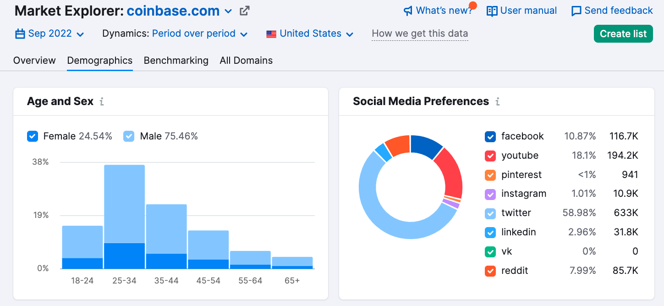Go to the Benchmarking tab

click(176, 61)
